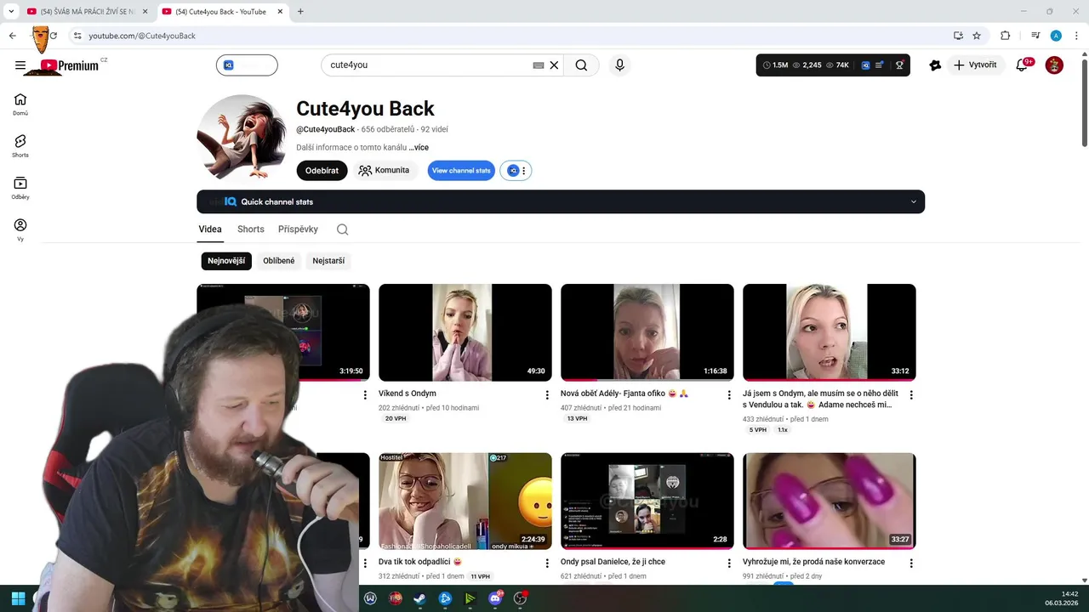
Task: Clear the search box with X
Action: pos(554,65)
